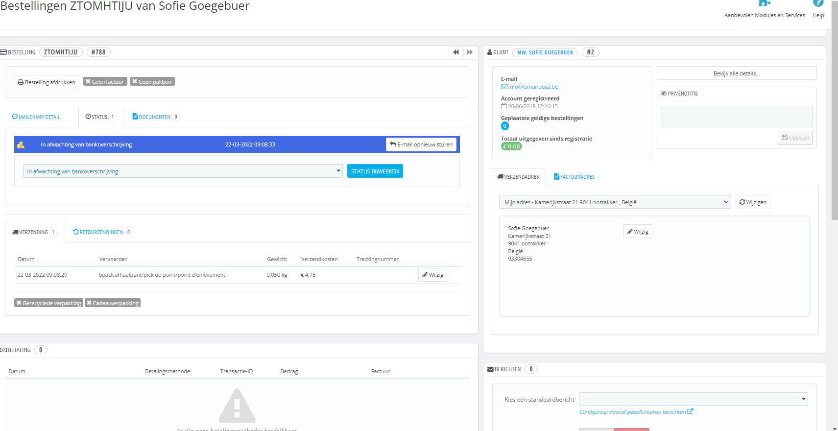Click the Betalingsmethode column header
838x431 pixels.
(168, 371)
